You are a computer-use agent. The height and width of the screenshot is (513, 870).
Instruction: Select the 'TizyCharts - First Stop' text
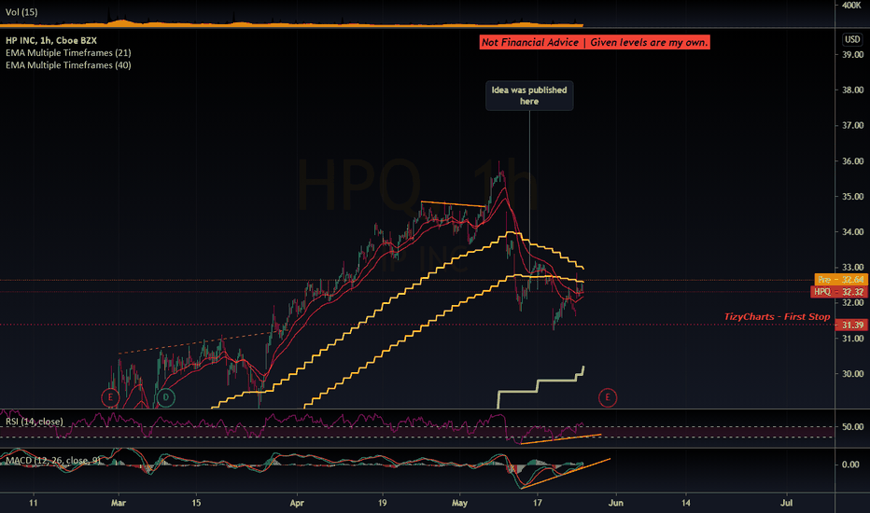point(777,317)
